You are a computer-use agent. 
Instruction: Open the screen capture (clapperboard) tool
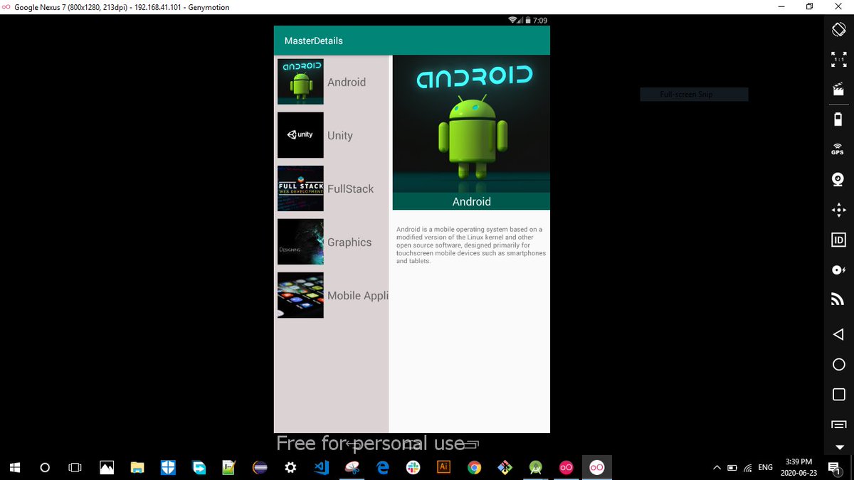[838, 90]
